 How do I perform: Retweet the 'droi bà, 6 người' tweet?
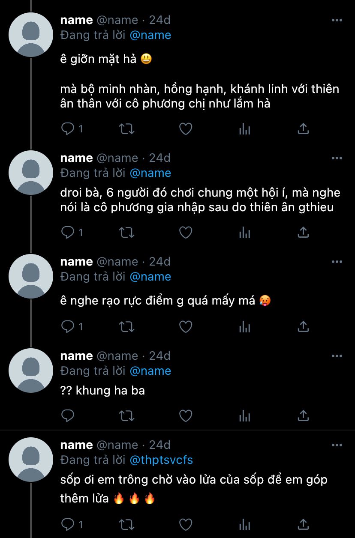[x=126, y=232]
